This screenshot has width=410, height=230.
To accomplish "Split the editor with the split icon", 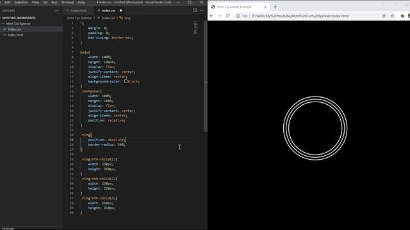I will 195,10.
